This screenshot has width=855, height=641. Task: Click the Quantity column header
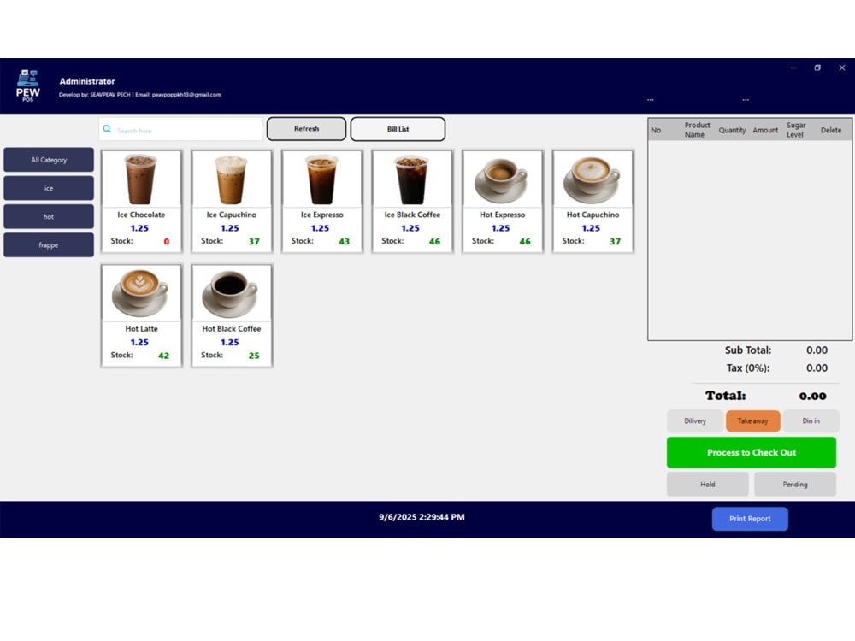point(732,130)
